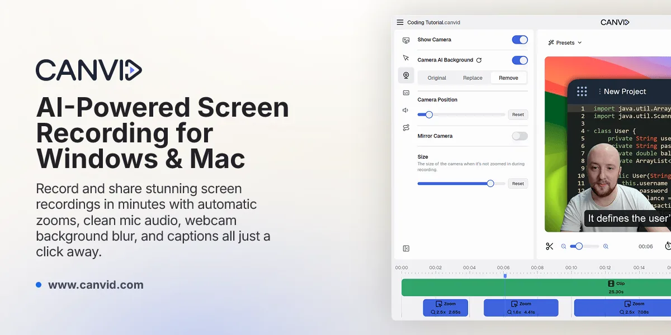Select the Replace background option

coord(473,78)
